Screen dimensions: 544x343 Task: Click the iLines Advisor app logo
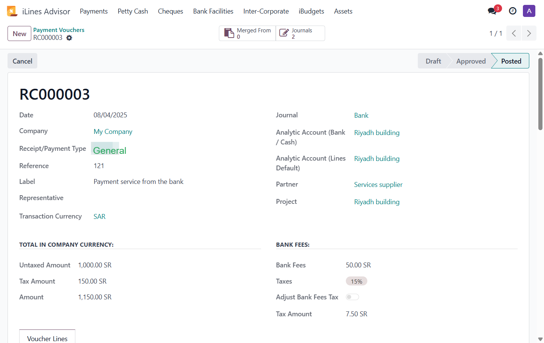(x=12, y=11)
